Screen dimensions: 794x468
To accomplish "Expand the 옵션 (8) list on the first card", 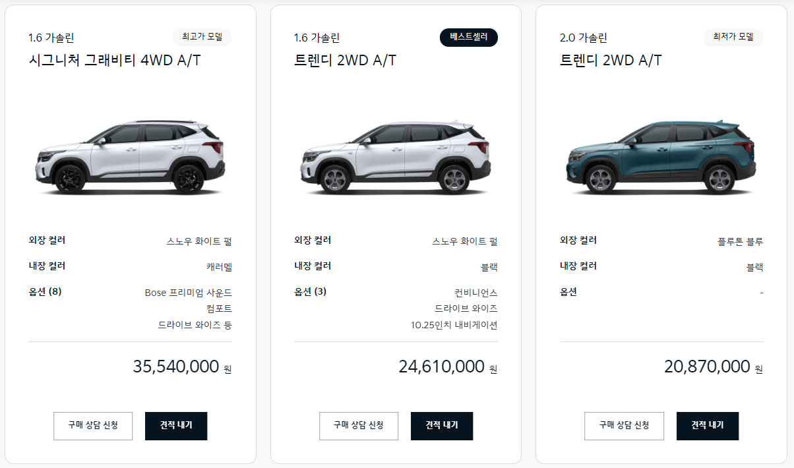I will point(44,292).
